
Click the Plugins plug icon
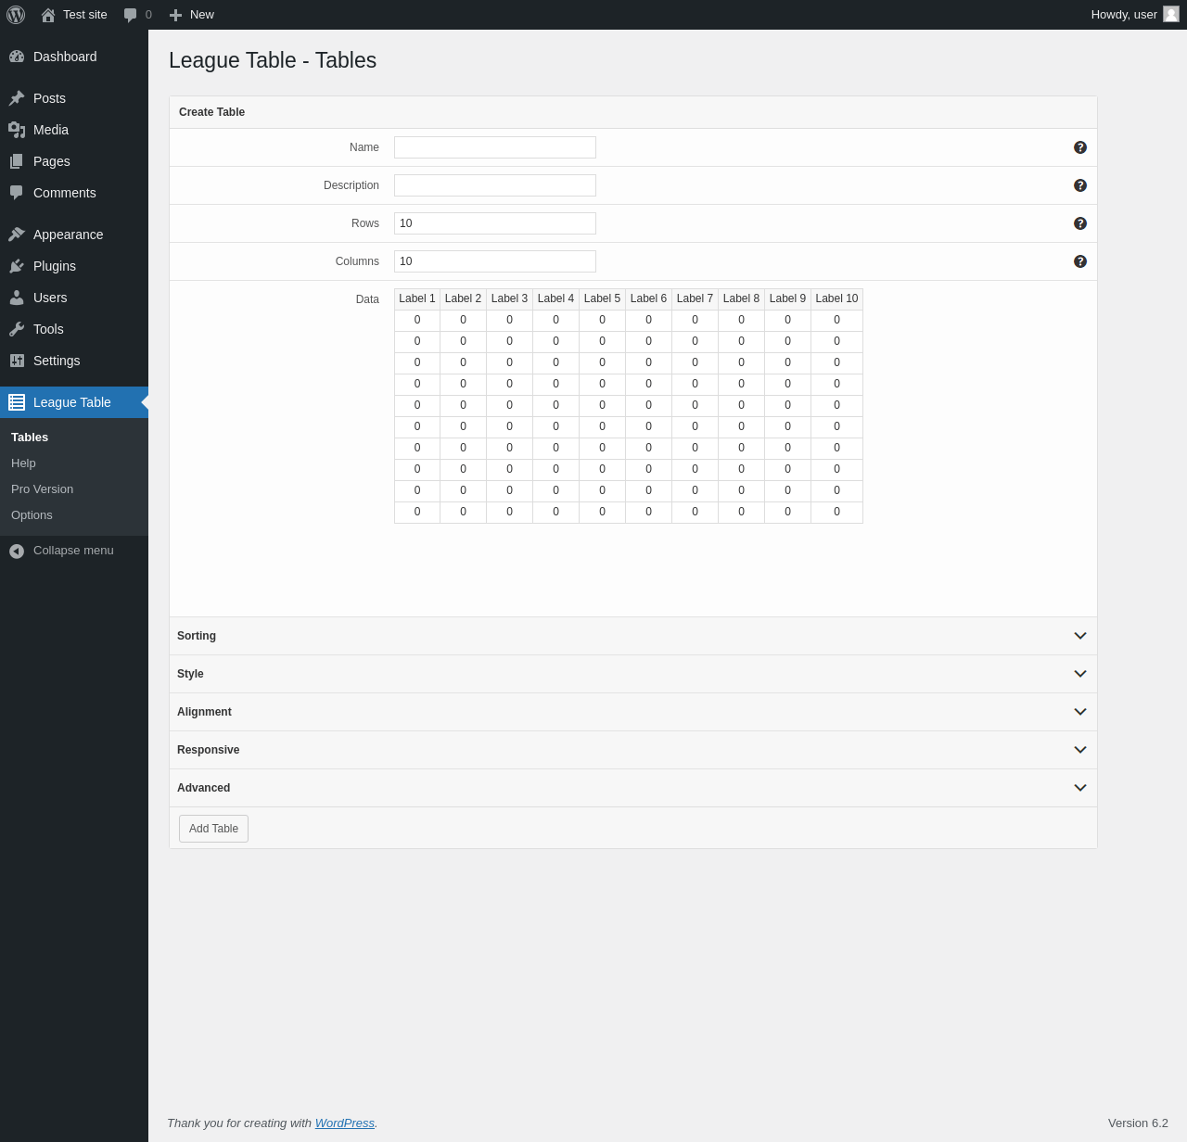pyautogui.click(x=17, y=266)
